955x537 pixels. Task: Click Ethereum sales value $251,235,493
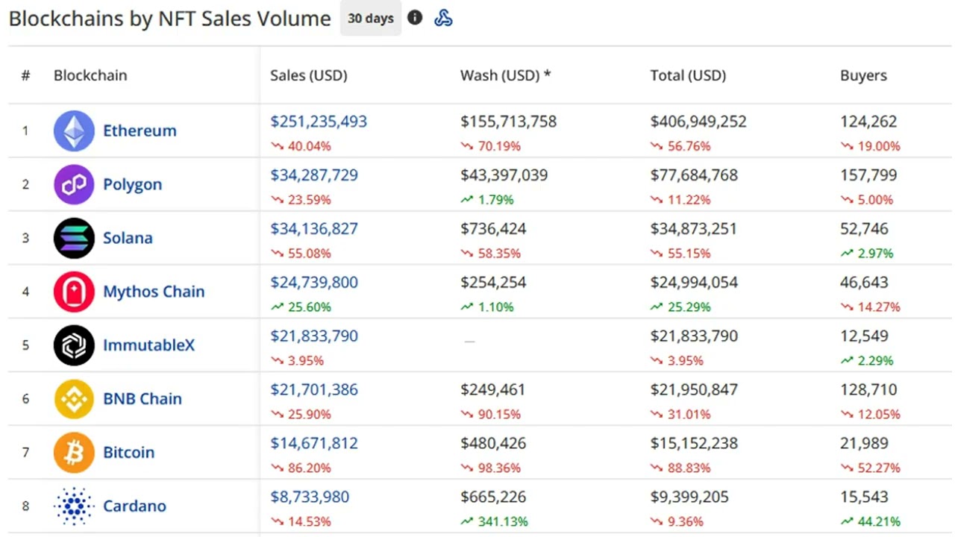[x=319, y=122]
